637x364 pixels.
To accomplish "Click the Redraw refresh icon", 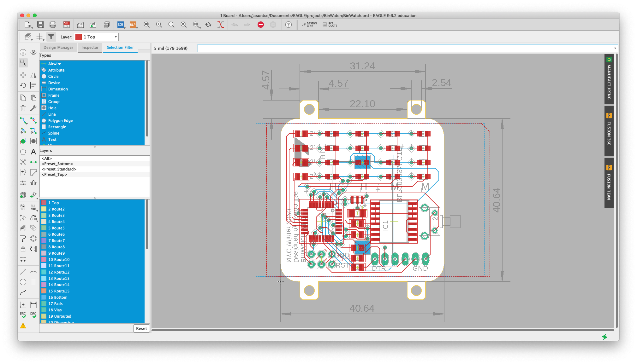I will click(x=208, y=25).
